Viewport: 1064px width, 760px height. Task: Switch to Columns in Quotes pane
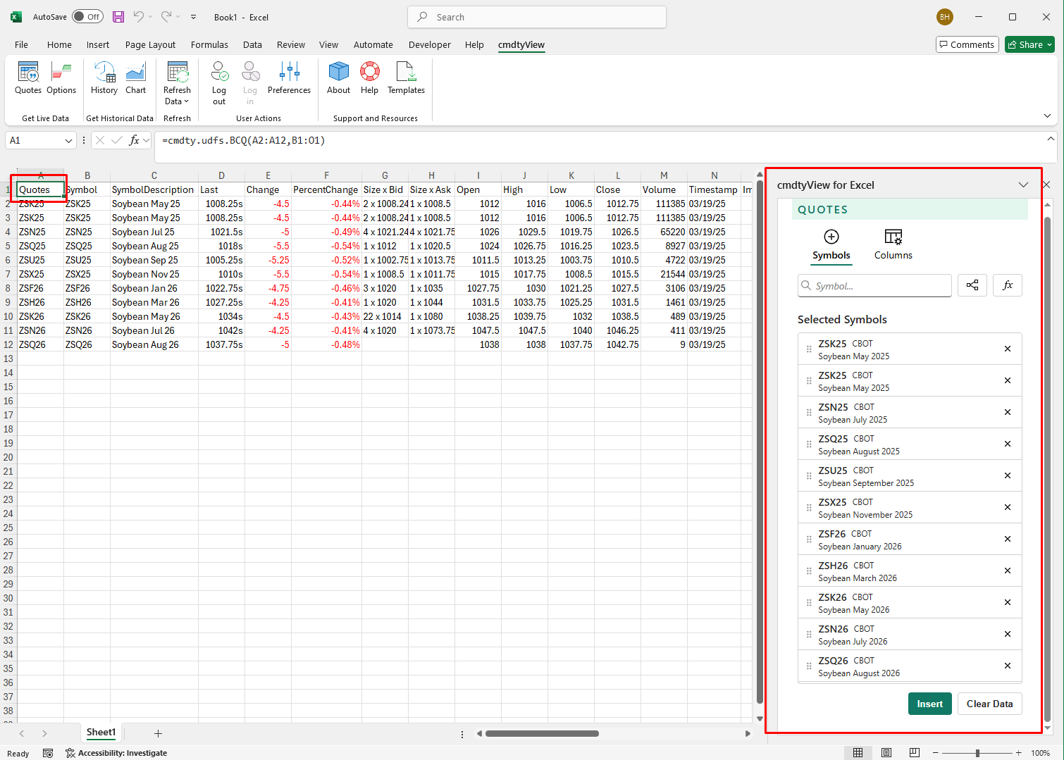click(893, 244)
